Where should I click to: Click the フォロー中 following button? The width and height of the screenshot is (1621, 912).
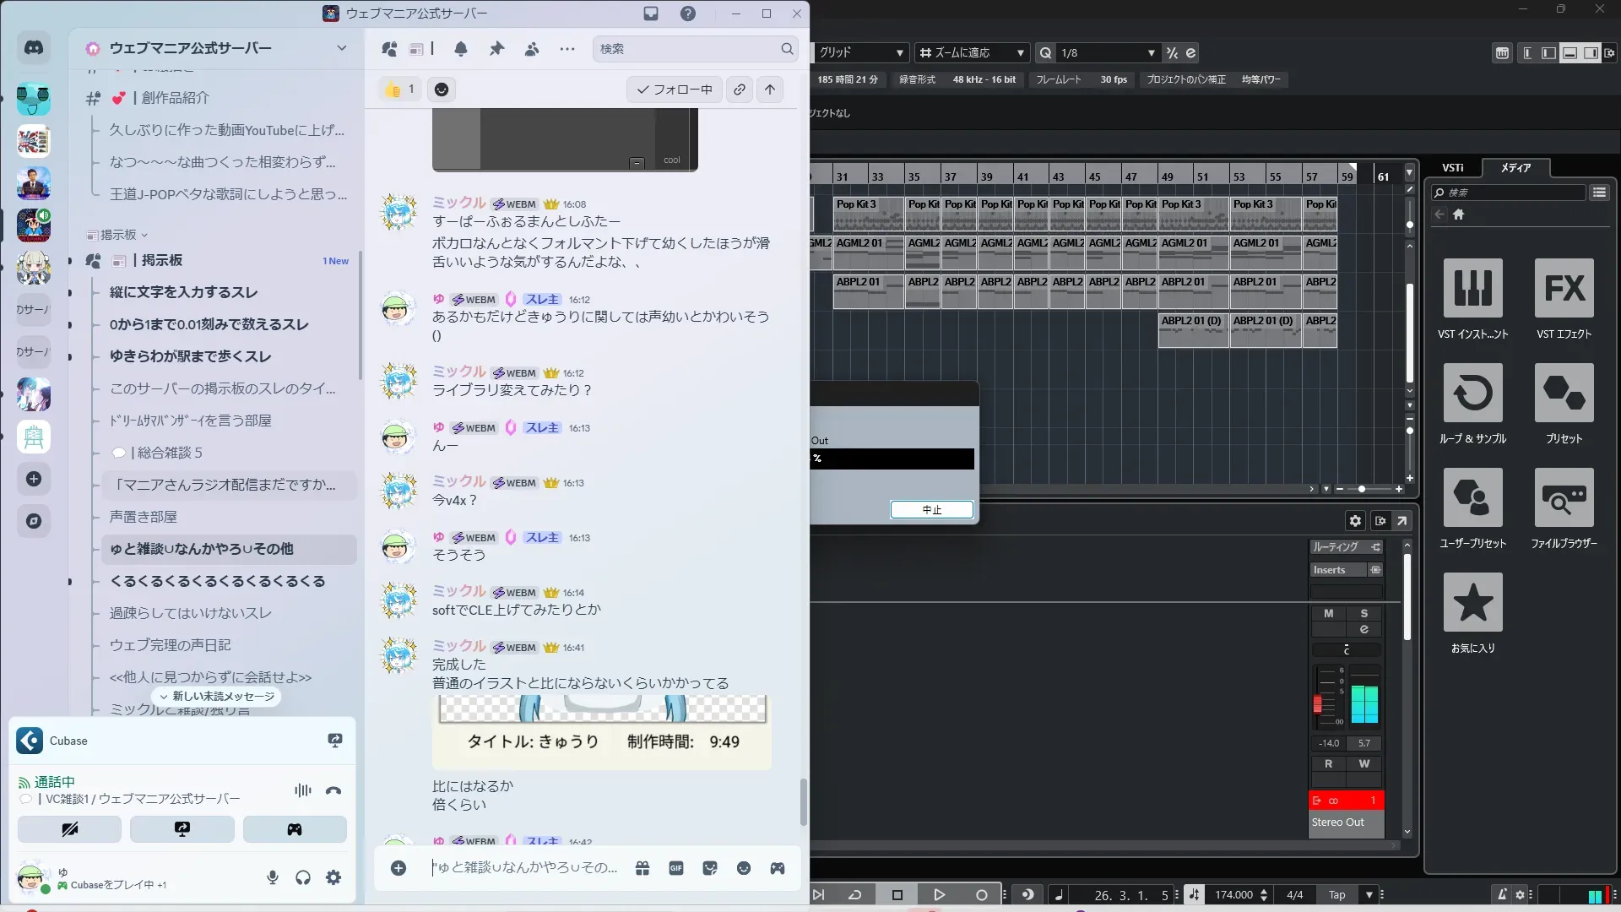point(674,90)
